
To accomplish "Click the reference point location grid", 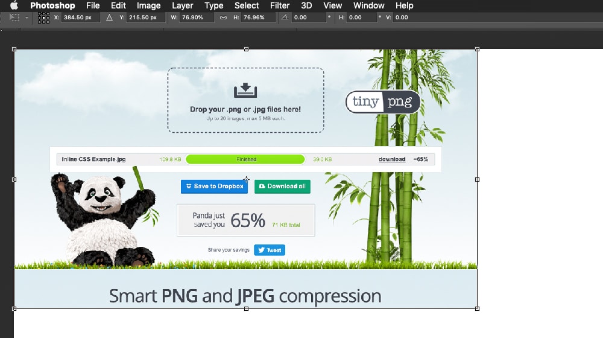I will pyautogui.click(x=43, y=18).
